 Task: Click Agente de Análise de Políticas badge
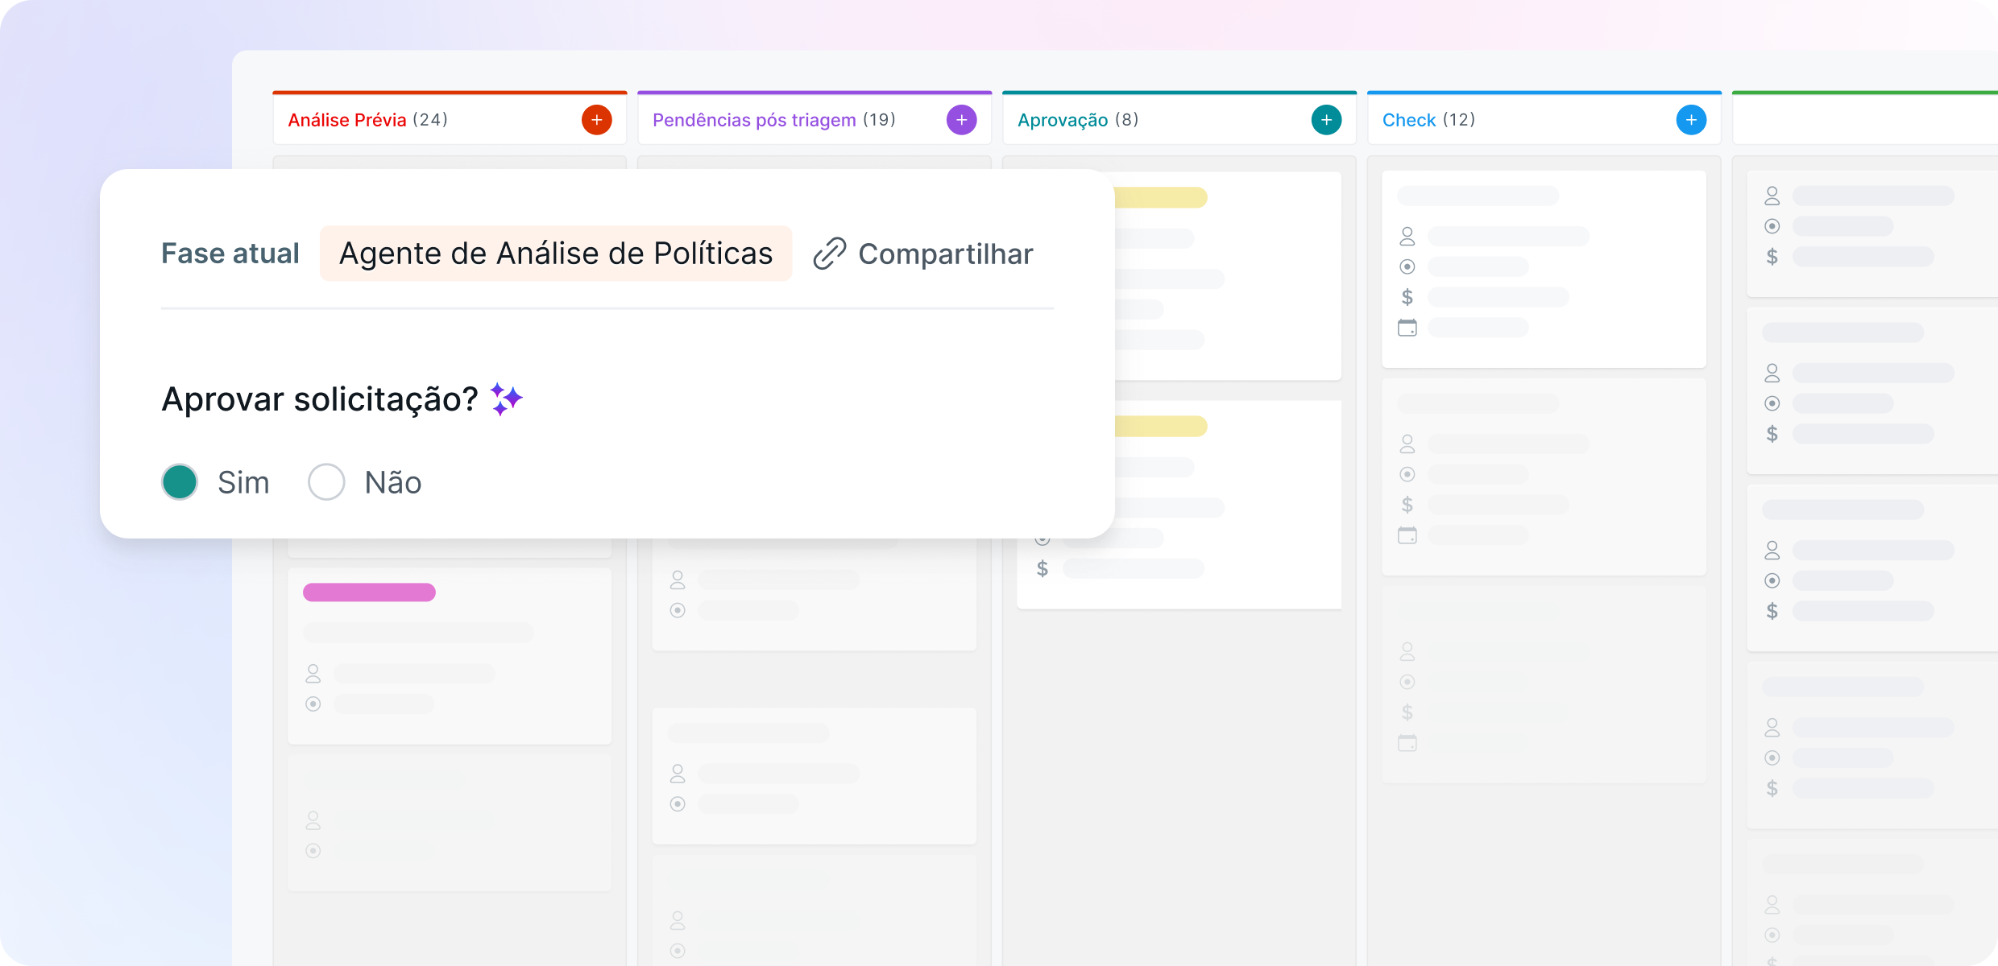pyautogui.click(x=555, y=254)
